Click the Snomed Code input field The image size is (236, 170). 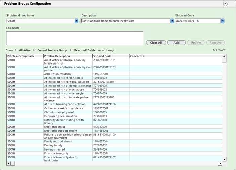click(198, 21)
